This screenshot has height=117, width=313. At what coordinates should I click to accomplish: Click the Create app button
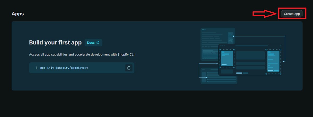pyautogui.click(x=292, y=14)
